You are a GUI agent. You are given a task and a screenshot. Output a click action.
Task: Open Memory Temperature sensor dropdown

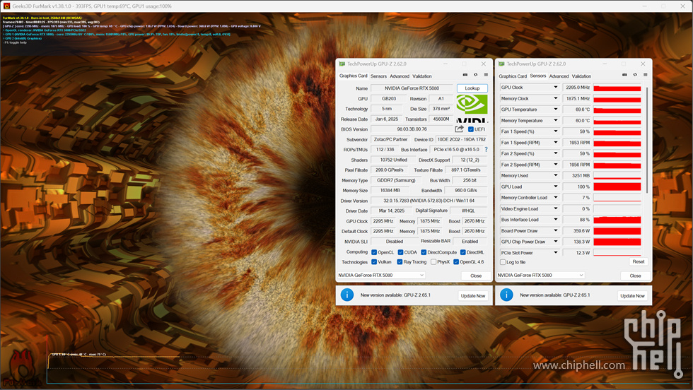(x=556, y=121)
